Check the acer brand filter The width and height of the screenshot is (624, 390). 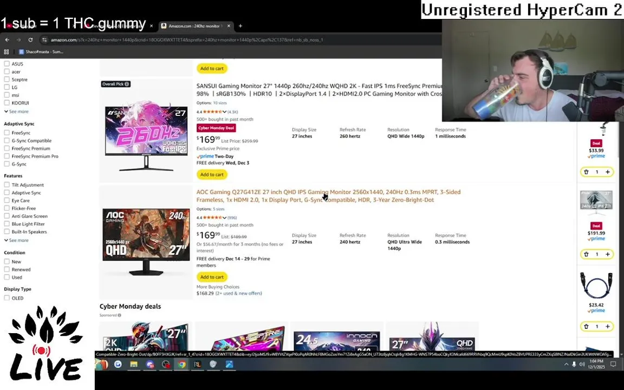point(6,71)
